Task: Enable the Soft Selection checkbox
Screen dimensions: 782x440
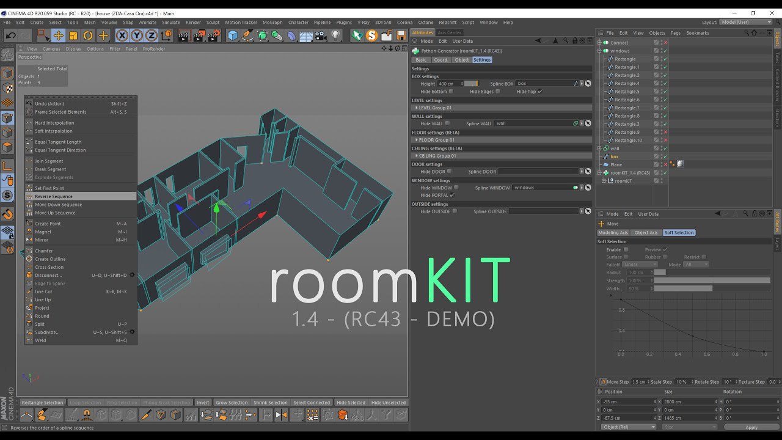Action: click(x=626, y=249)
